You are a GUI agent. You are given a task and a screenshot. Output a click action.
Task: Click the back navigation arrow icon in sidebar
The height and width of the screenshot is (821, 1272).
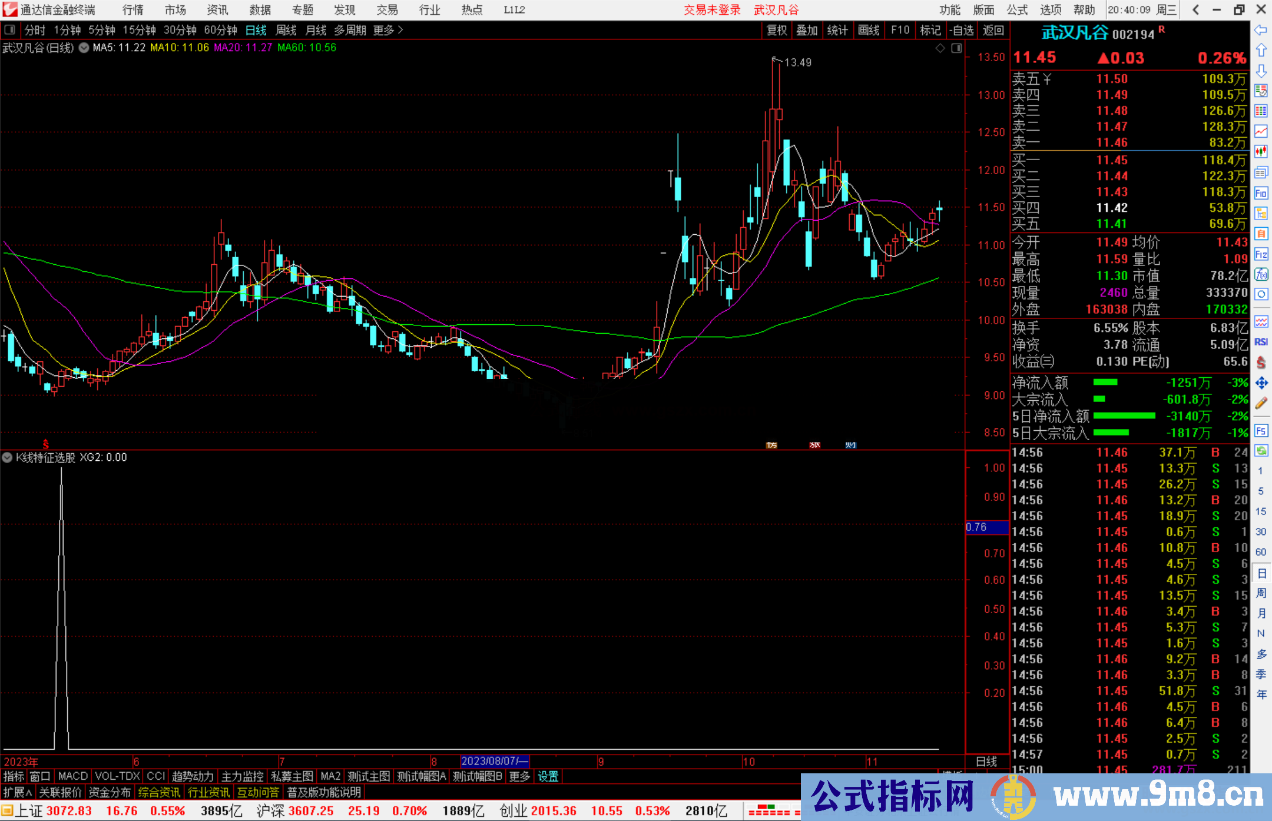(1261, 31)
